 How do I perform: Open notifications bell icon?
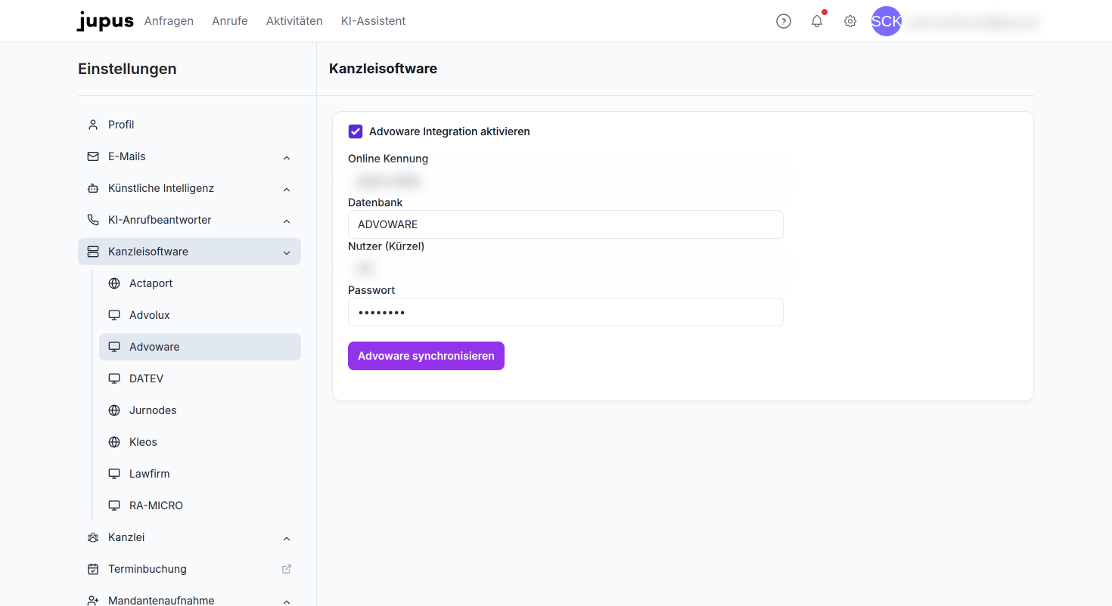coord(817,21)
